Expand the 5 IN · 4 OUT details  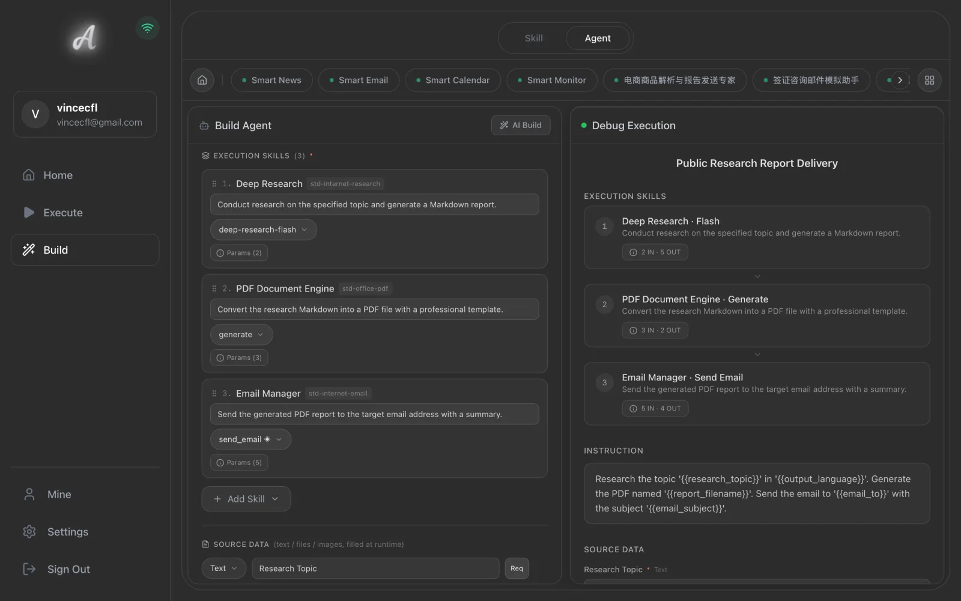click(x=655, y=409)
